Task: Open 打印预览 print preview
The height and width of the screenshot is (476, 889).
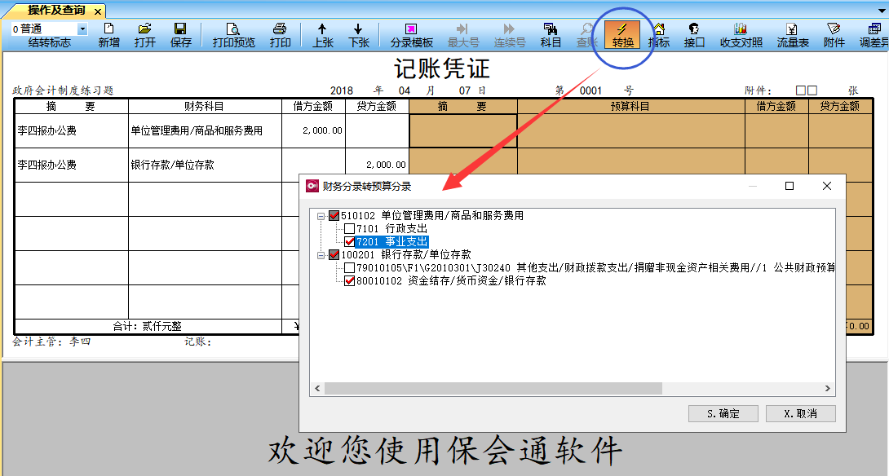Action: 233,34
